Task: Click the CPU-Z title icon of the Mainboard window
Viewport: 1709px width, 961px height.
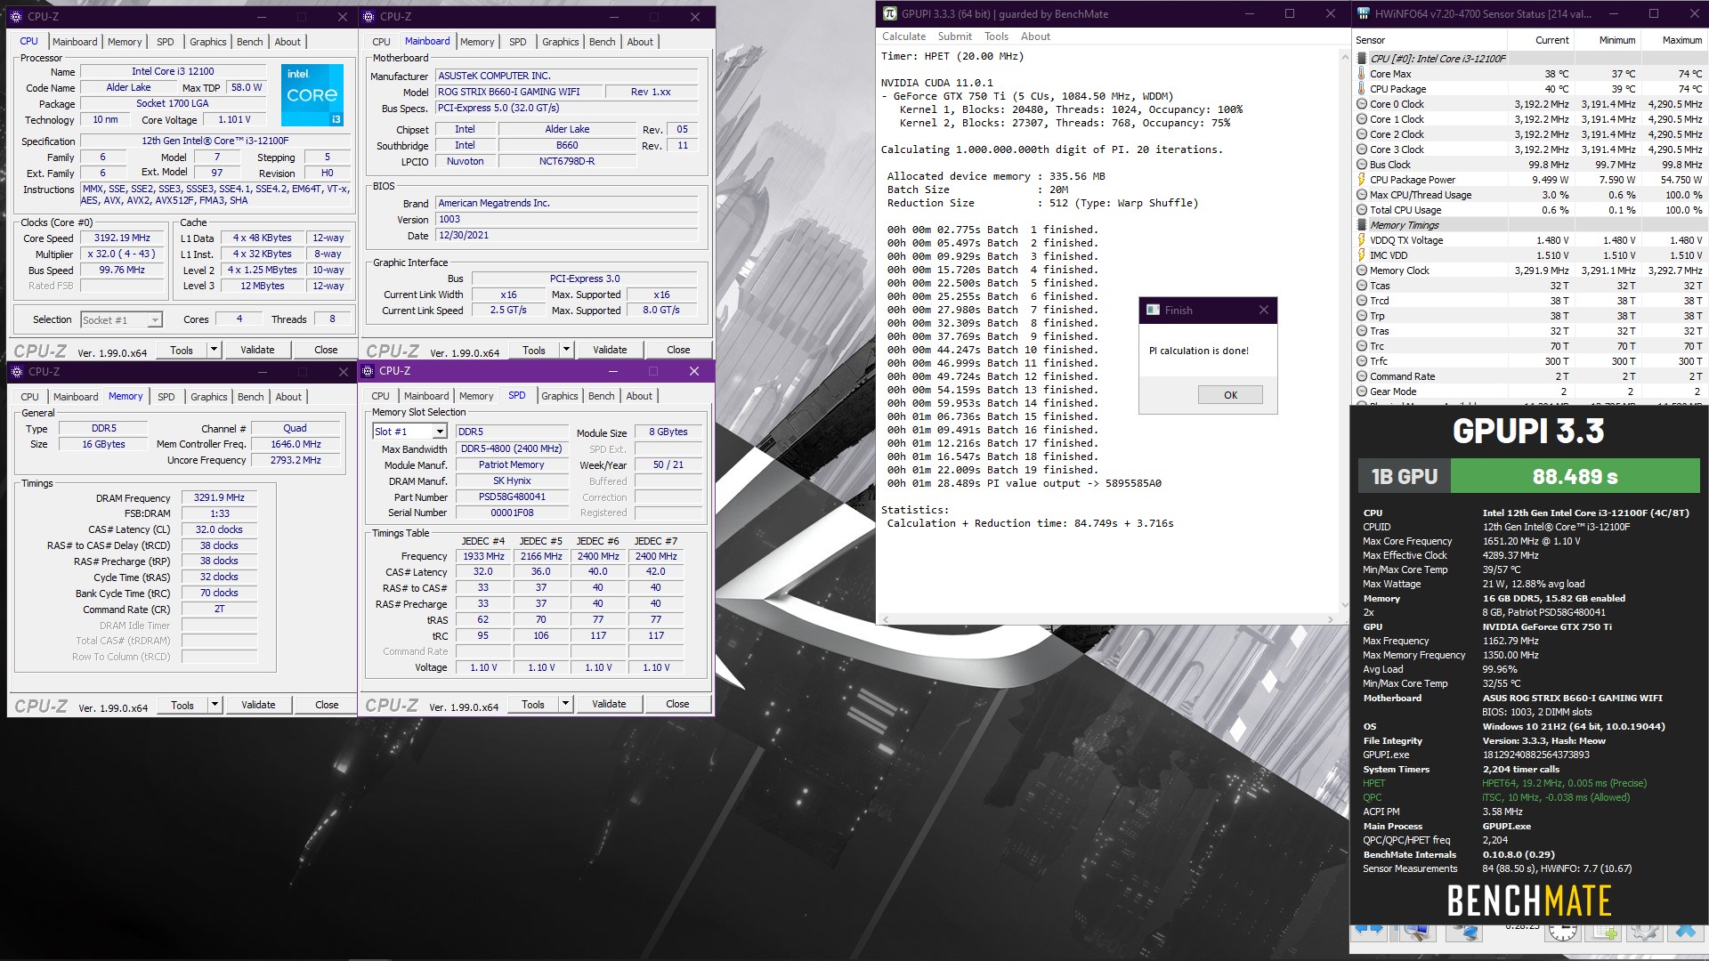Action: (369, 16)
